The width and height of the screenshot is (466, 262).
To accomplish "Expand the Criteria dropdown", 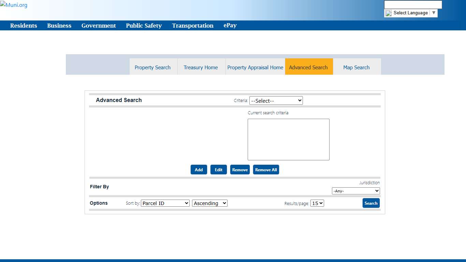I will click(276, 101).
